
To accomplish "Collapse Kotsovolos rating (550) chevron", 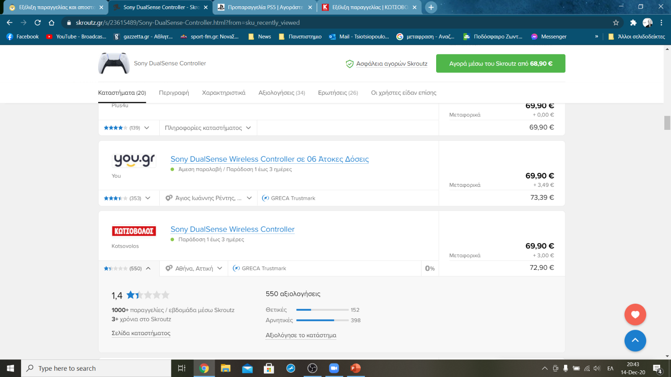I will (148, 269).
